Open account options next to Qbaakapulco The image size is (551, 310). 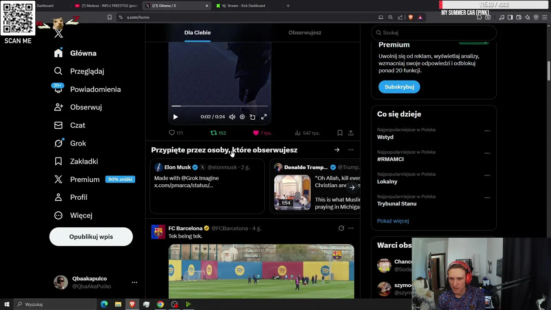click(x=134, y=282)
